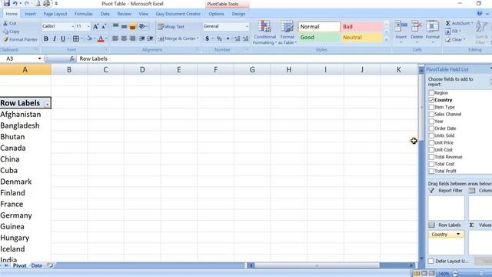Select column A header
The image size is (492, 277).
point(25,70)
